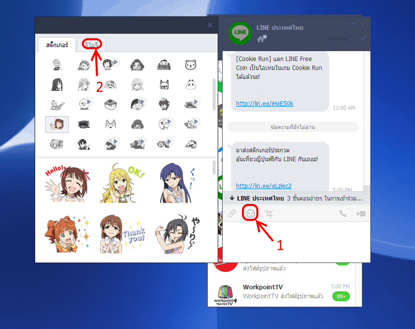Click the video call camera icon
415x329 pixels.
coord(361,214)
